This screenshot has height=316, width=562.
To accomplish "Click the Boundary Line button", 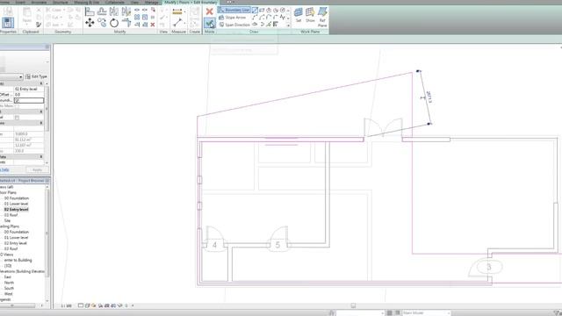I will [234, 10].
